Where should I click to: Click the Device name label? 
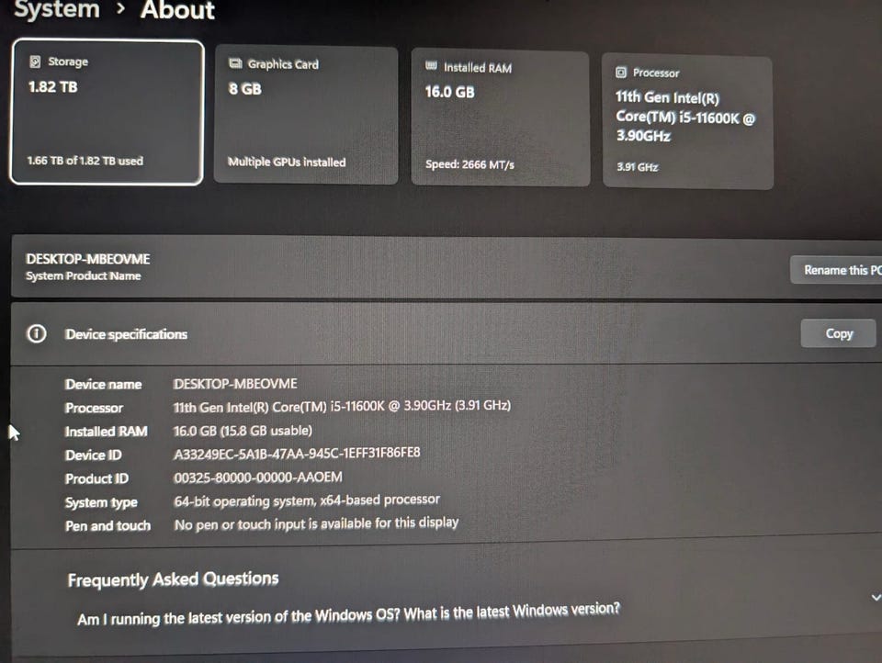pyautogui.click(x=104, y=385)
